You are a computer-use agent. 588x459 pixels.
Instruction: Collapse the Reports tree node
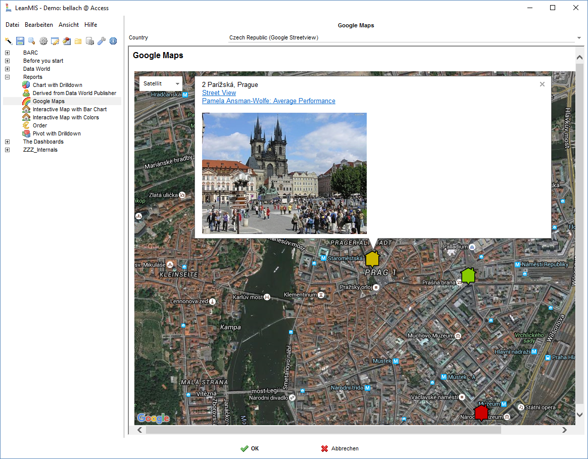coord(8,77)
